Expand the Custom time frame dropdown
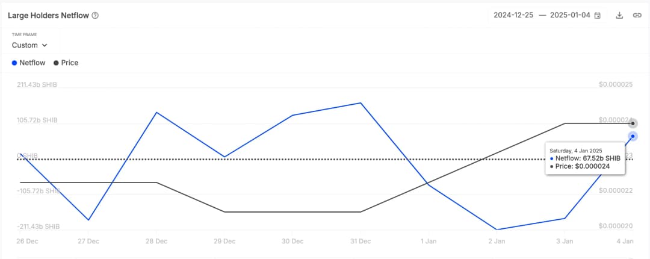Image resolution: width=650 pixels, height=259 pixels. pyautogui.click(x=29, y=45)
